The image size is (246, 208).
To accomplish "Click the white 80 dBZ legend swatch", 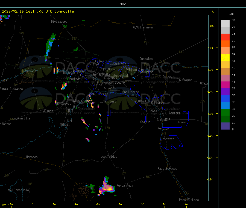I will (225, 24).
